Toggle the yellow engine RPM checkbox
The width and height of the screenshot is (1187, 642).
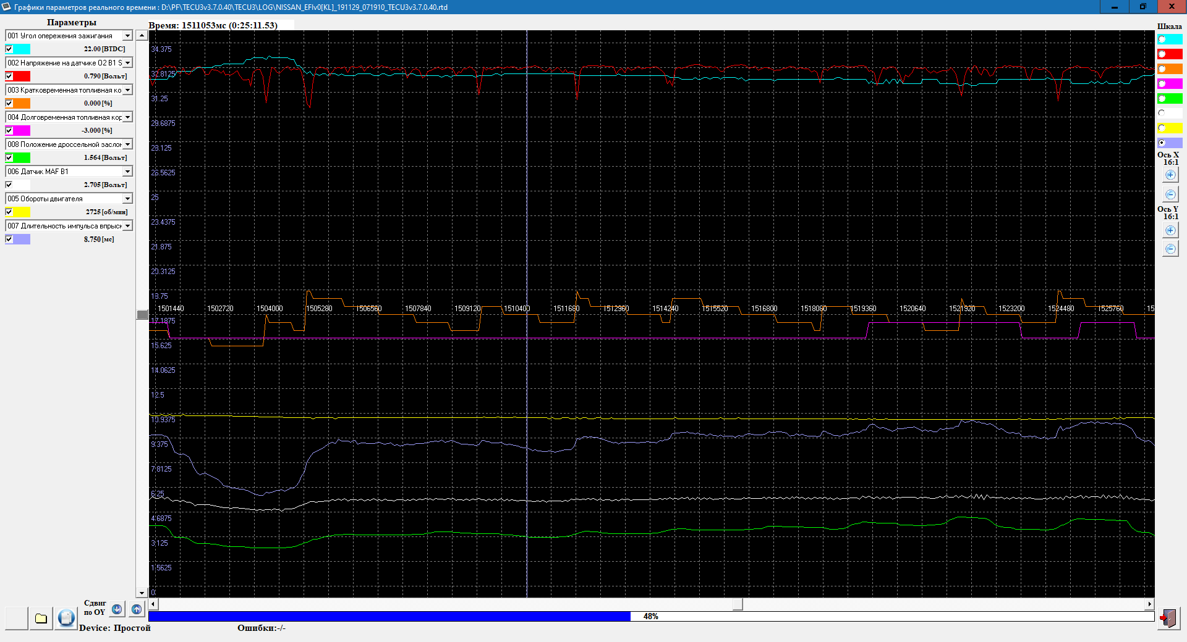click(9, 212)
